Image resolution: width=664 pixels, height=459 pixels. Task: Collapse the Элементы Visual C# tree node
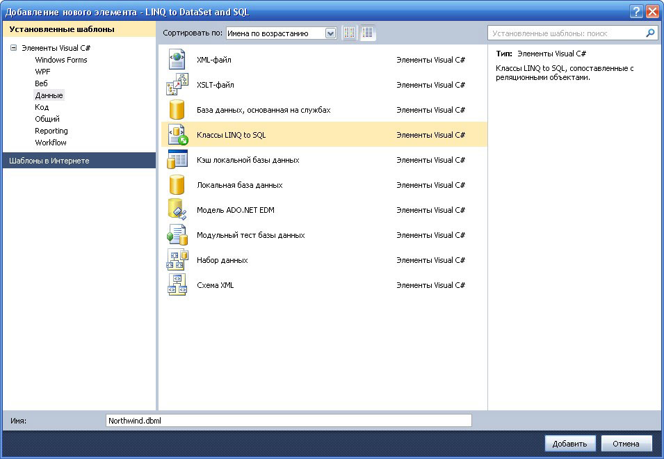[13, 48]
